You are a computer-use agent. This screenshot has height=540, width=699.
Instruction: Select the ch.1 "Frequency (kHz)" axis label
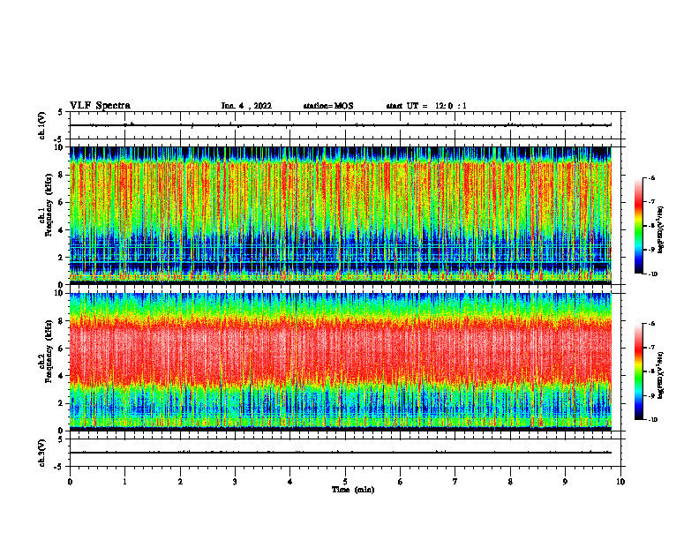[49, 205]
